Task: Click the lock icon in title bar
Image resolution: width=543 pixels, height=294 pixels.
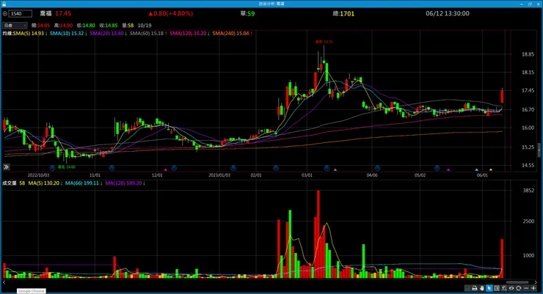Action: point(4,4)
